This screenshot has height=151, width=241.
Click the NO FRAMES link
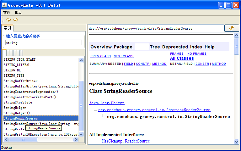pos(197,53)
